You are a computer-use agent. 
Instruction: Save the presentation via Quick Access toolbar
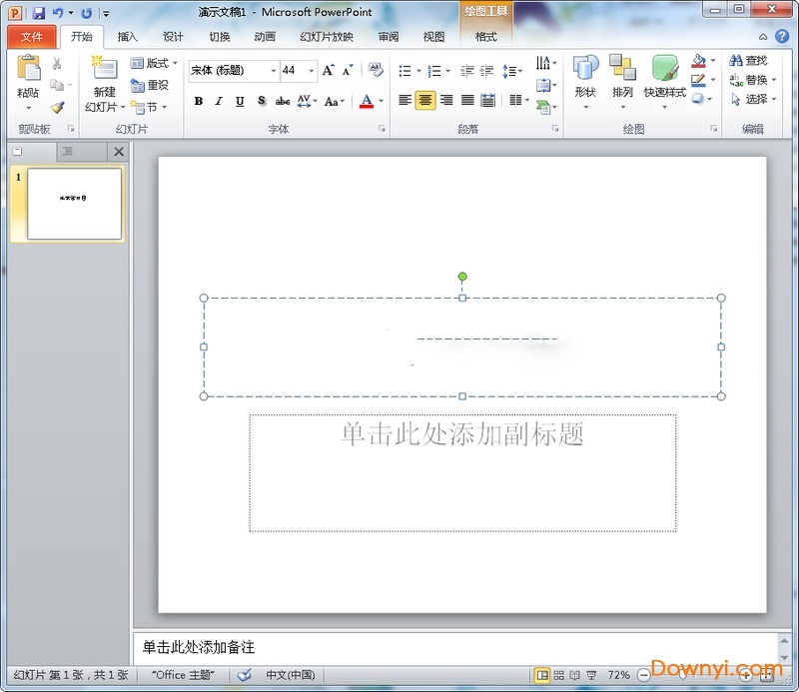38,11
